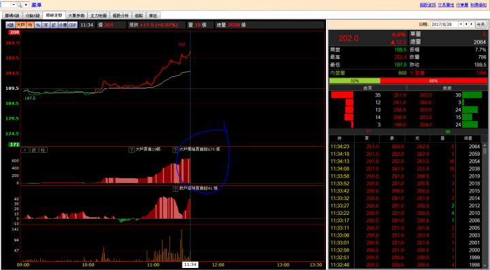Click the ? icon beside 散戶累積買賣超41張
The width and height of the screenshot is (490, 270).
[176, 189]
